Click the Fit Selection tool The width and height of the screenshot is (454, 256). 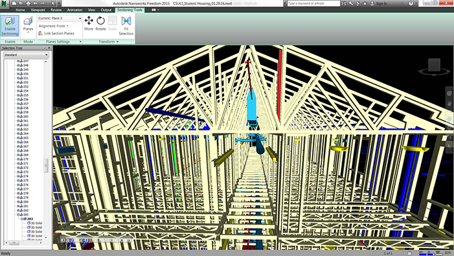pyautogui.click(x=126, y=25)
